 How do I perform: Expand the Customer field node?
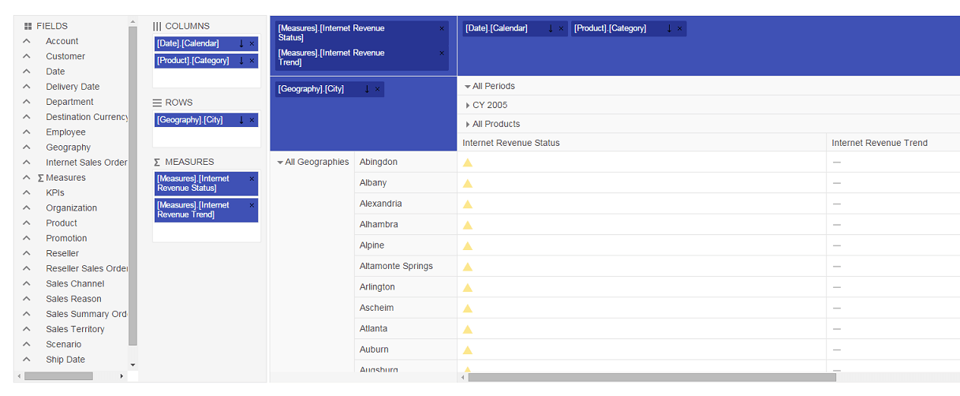(27, 57)
